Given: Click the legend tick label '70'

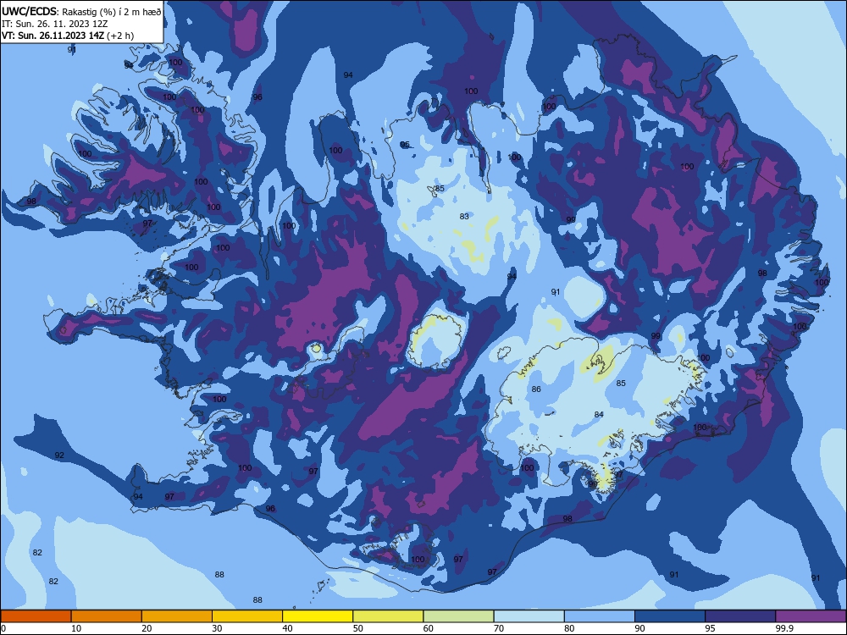Looking at the screenshot, I should point(499,628).
